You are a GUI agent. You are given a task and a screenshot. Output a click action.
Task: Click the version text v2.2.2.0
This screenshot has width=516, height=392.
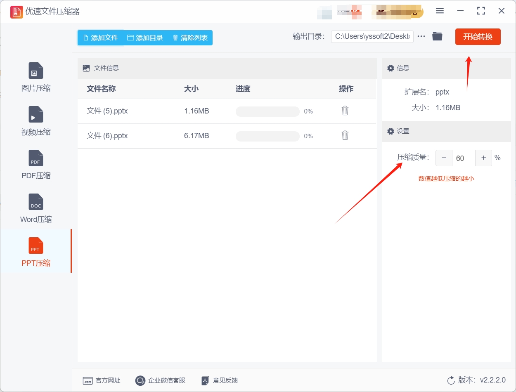click(492, 380)
